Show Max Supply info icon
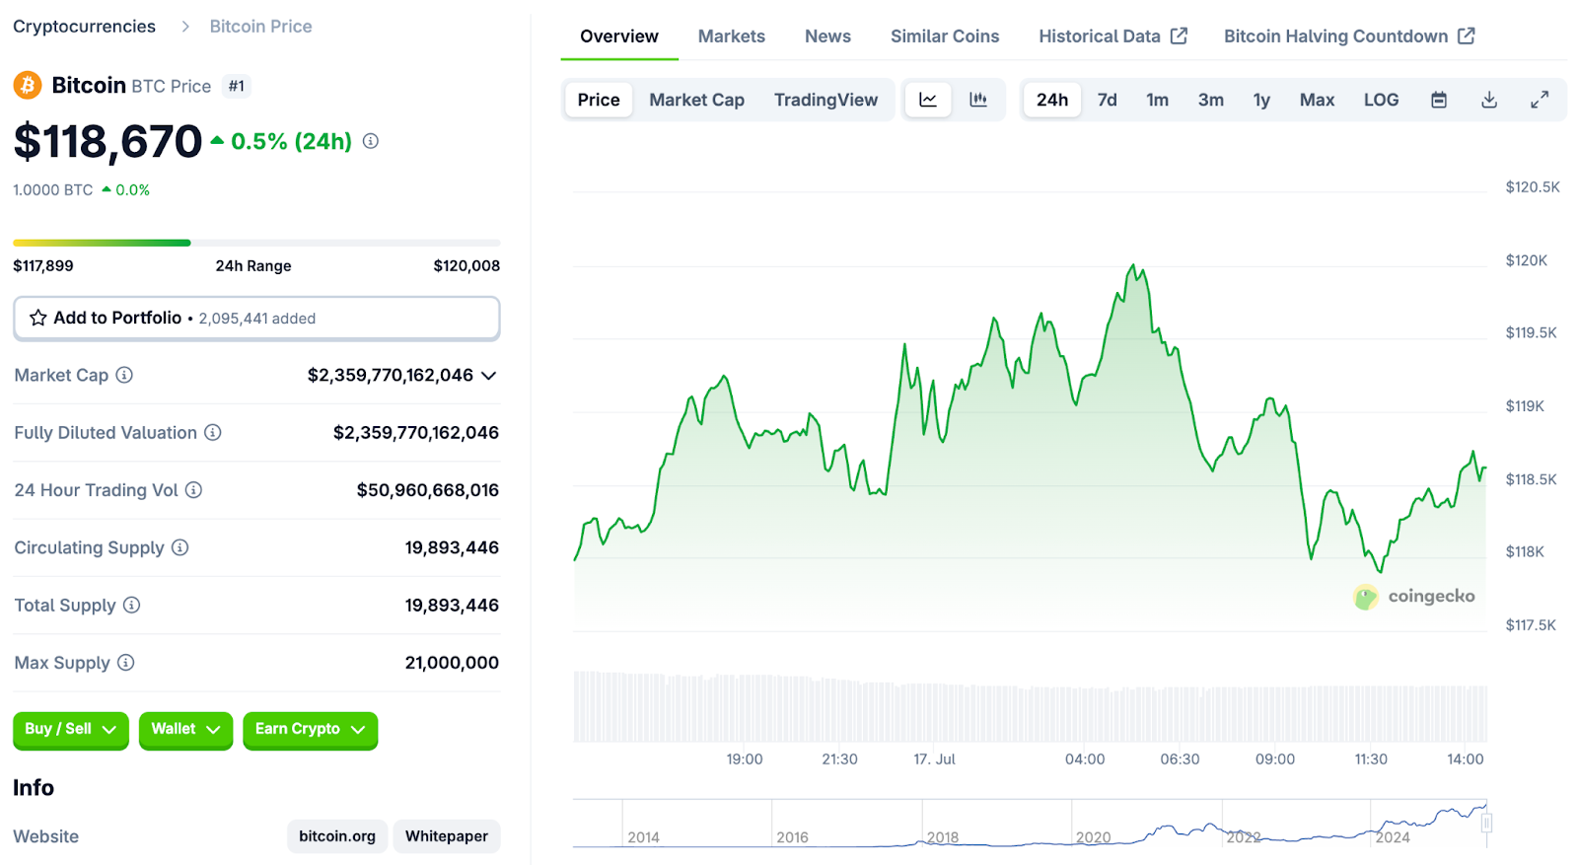This screenshot has height=865, width=1578. click(x=126, y=663)
